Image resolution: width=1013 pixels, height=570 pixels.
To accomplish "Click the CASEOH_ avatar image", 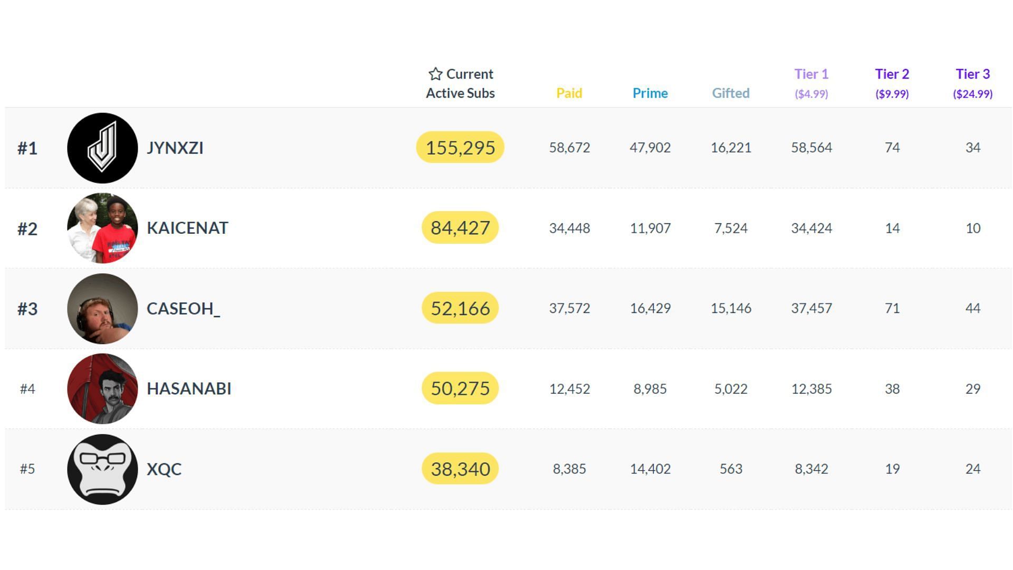I will pos(102,308).
